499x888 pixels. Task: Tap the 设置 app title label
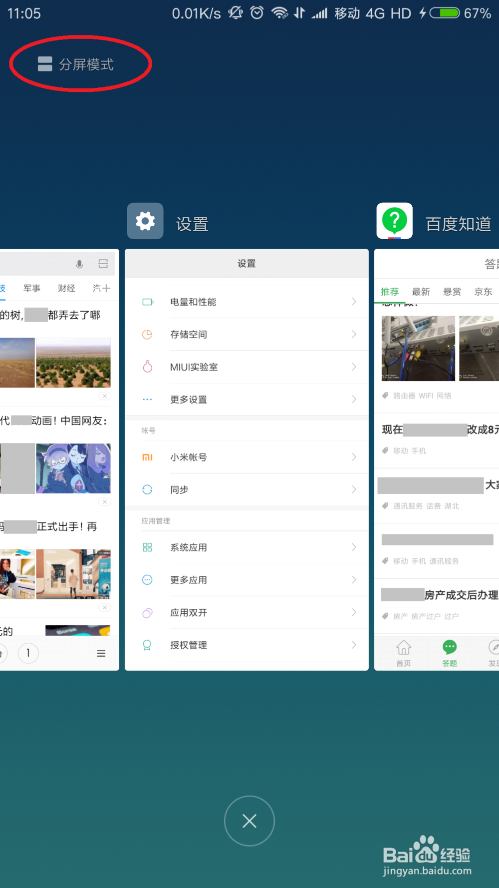tap(192, 224)
